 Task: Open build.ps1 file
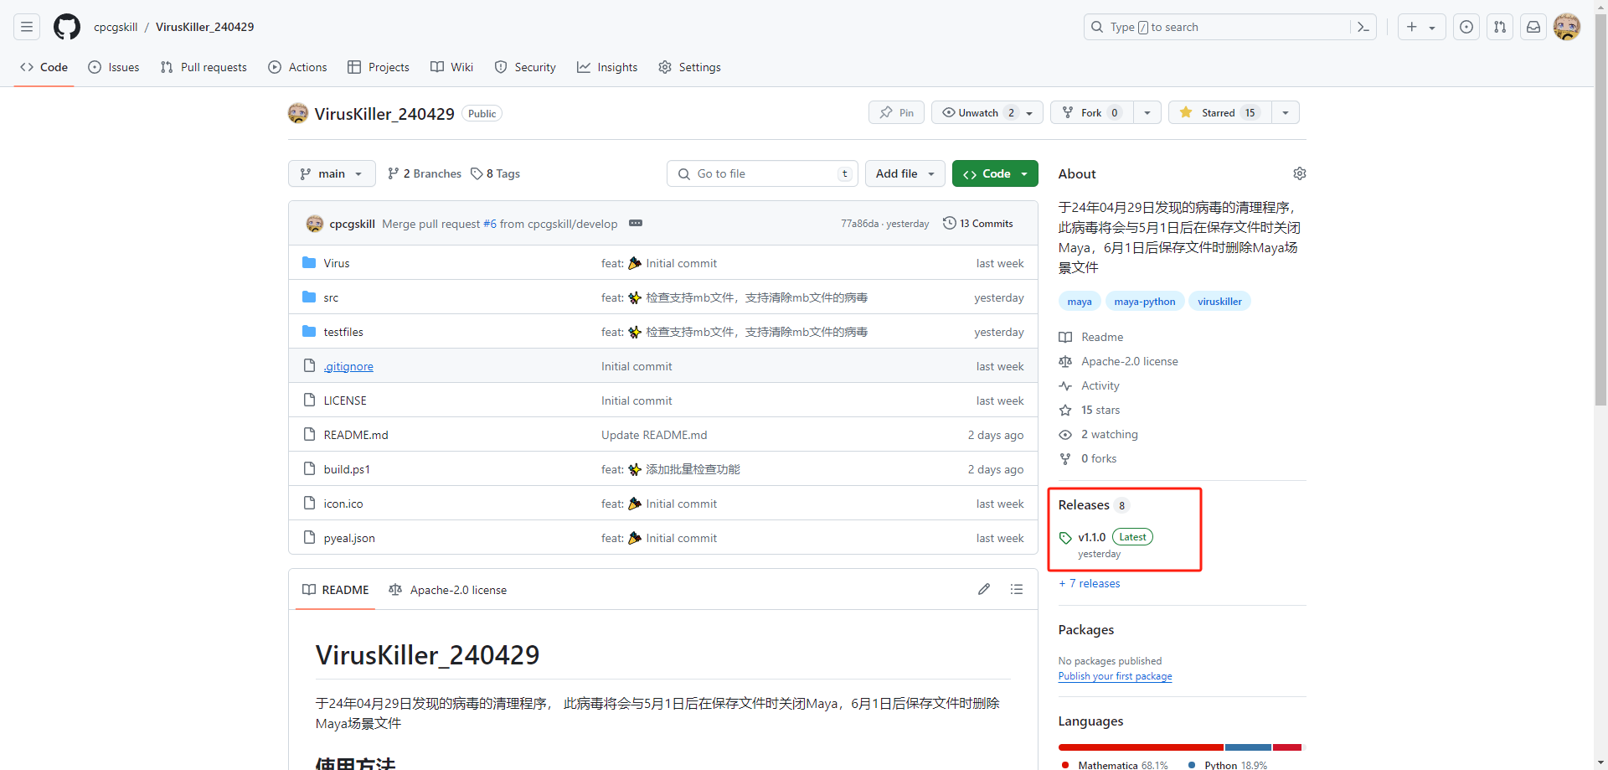coord(347,469)
